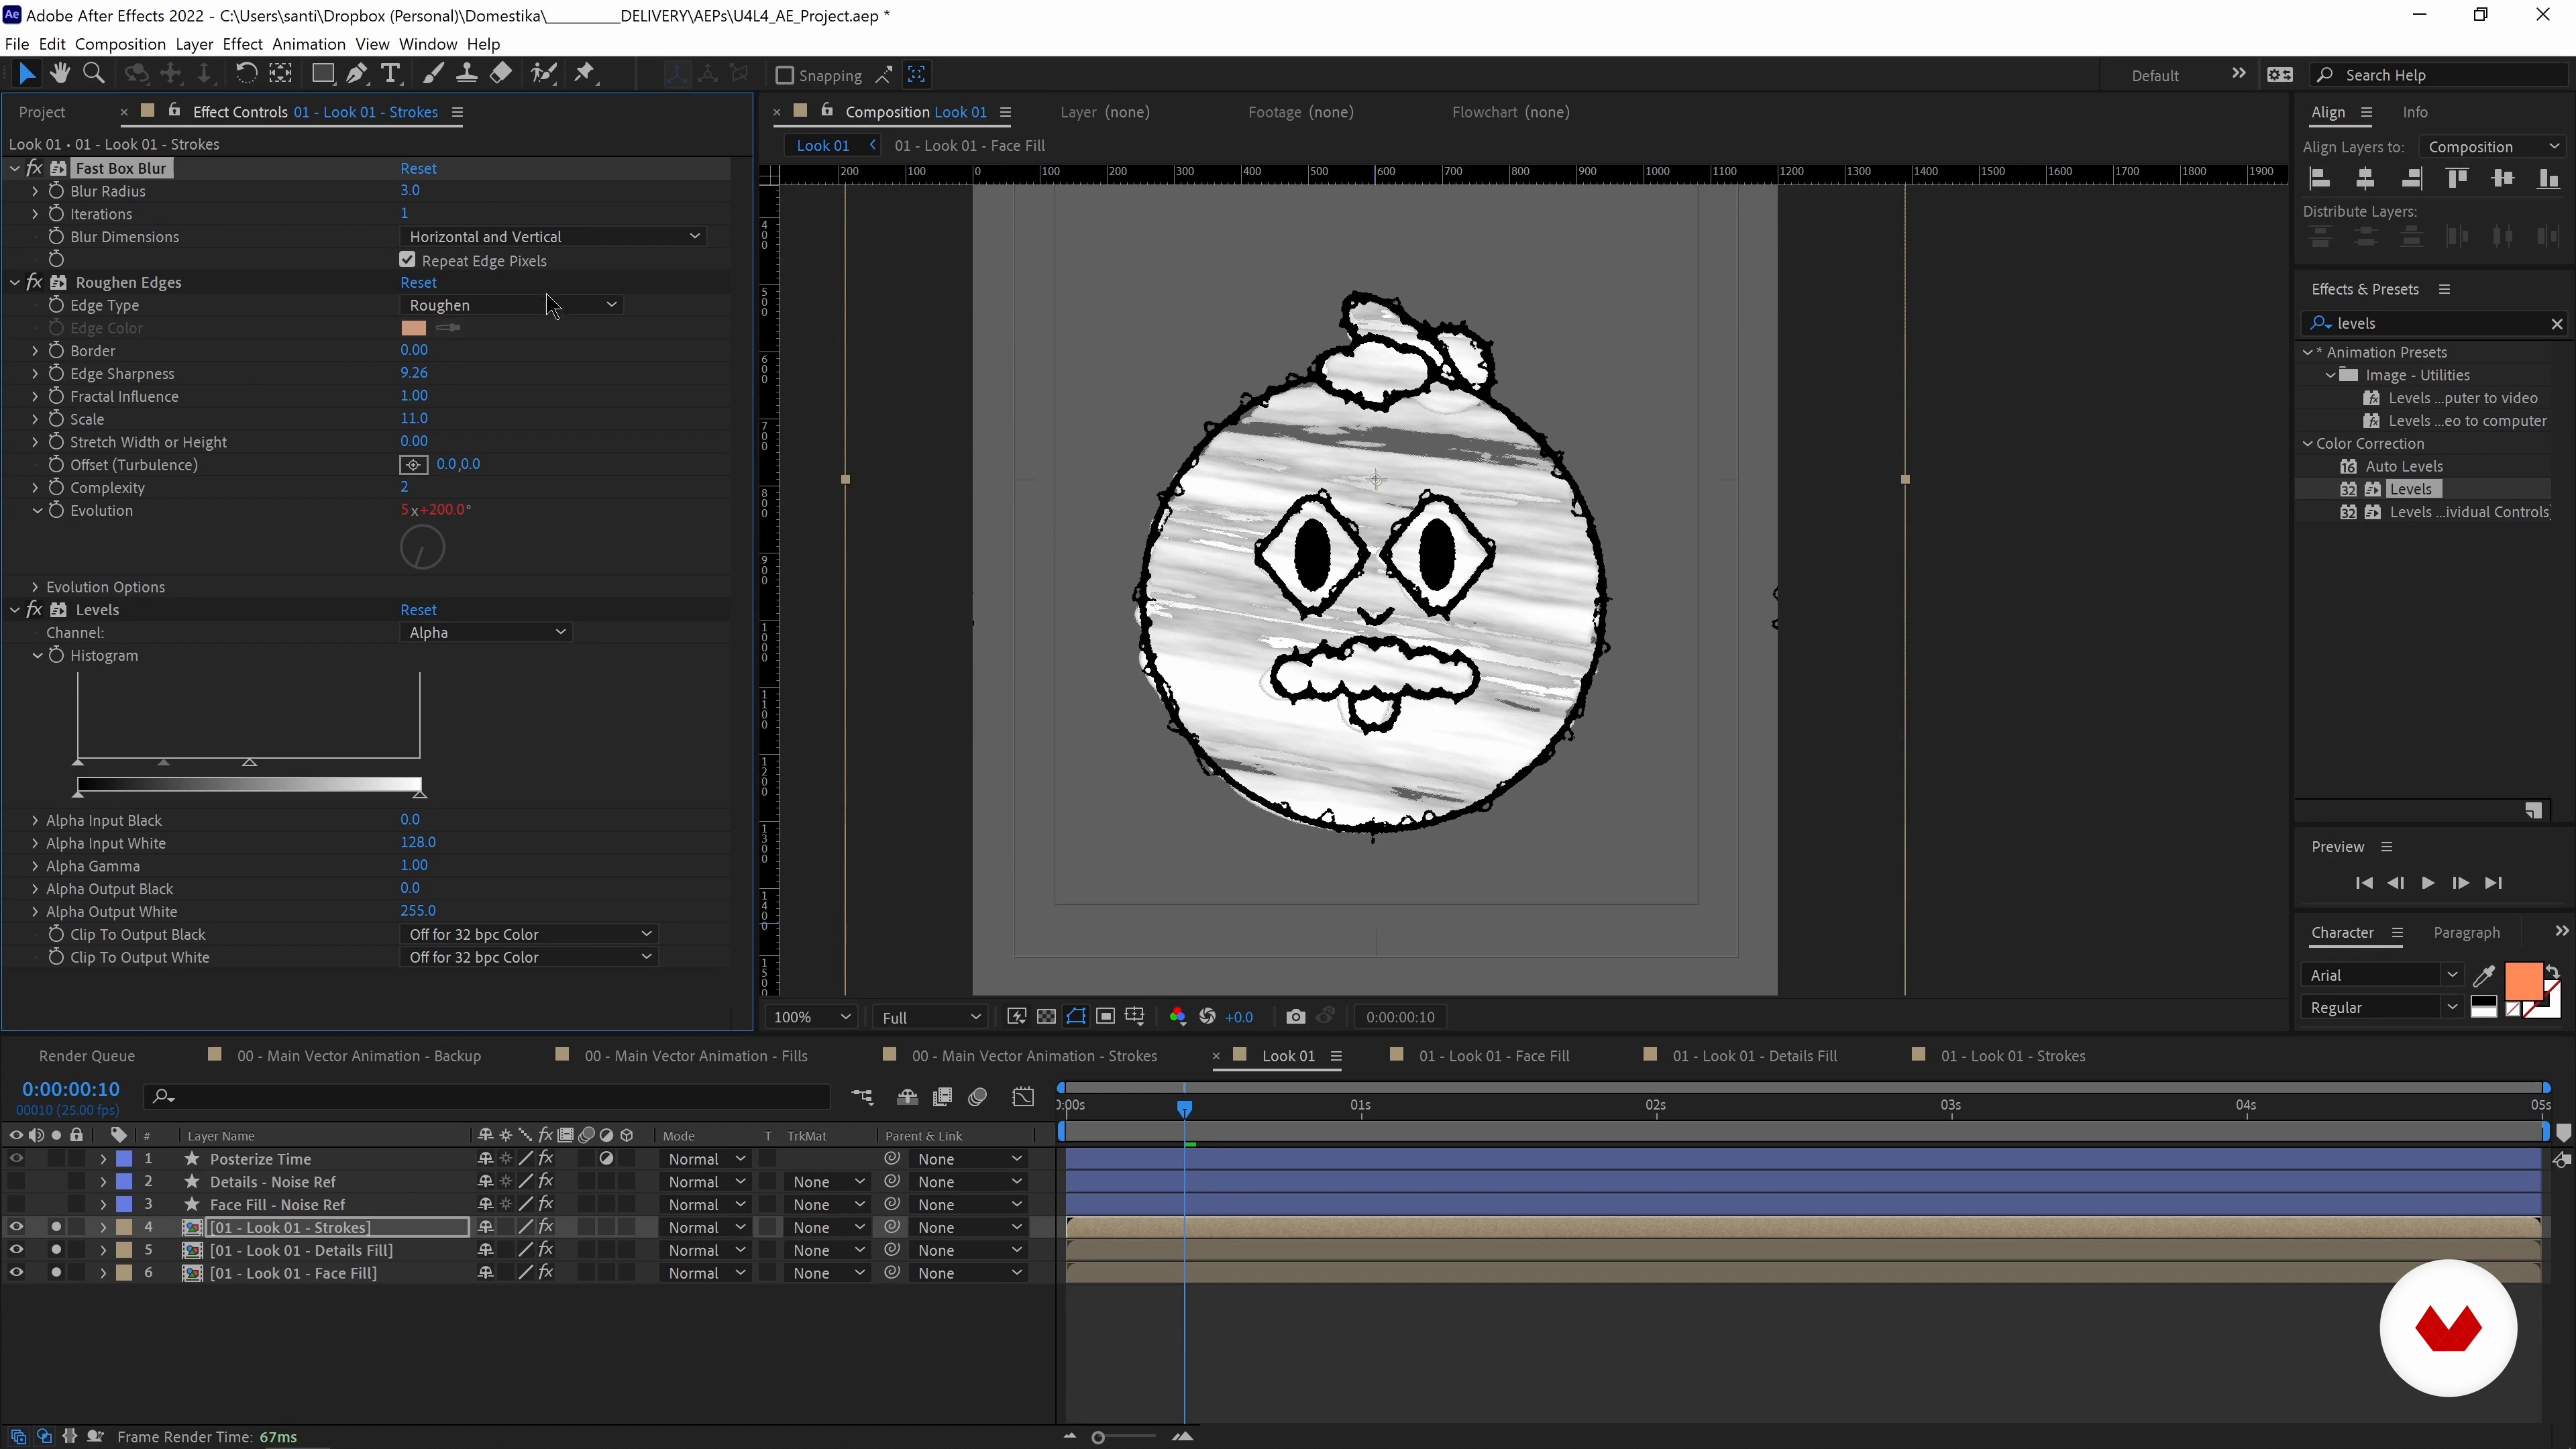
Task: Switch to the Project panel tab
Action: point(42,112)
